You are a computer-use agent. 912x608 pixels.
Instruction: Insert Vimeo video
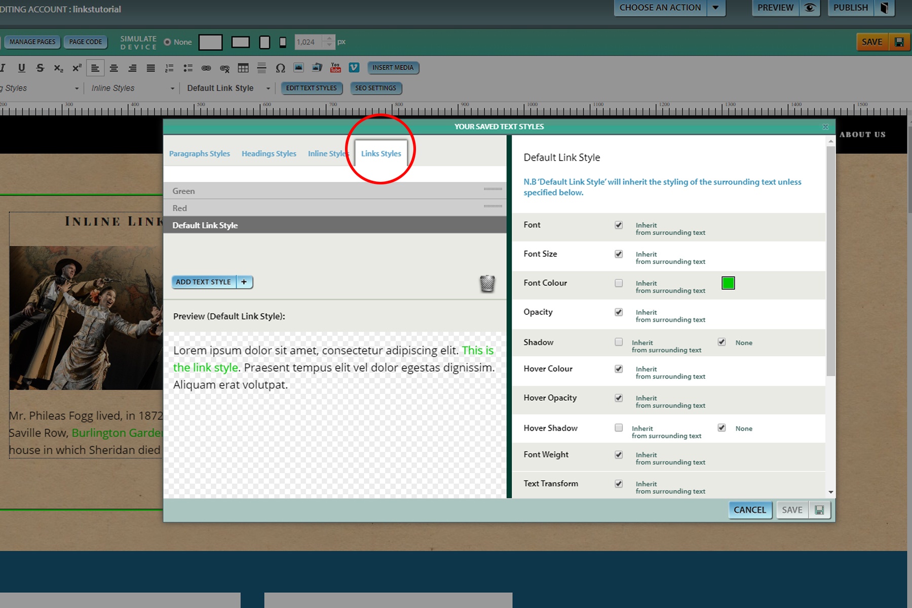click(x=354, y=67)
